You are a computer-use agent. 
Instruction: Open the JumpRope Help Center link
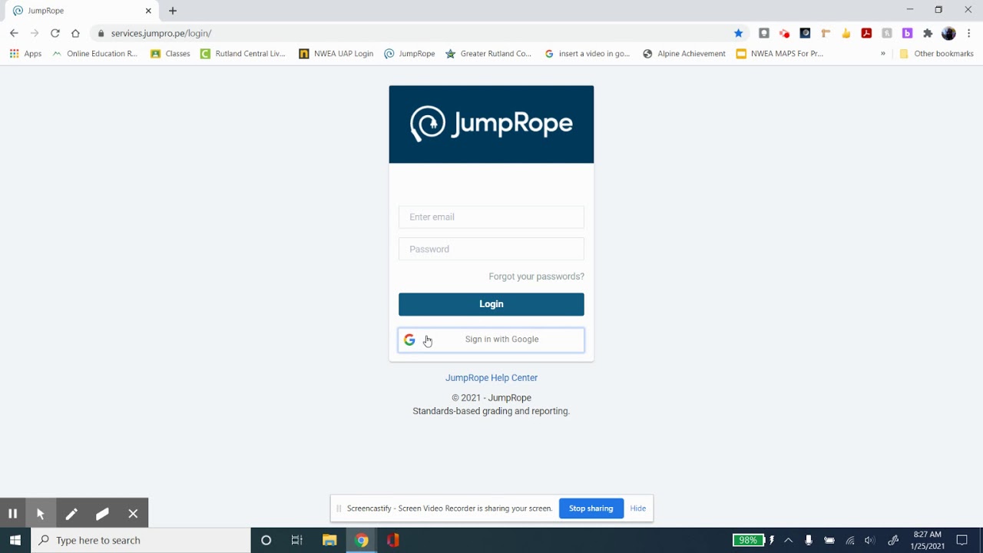[491, 378]
